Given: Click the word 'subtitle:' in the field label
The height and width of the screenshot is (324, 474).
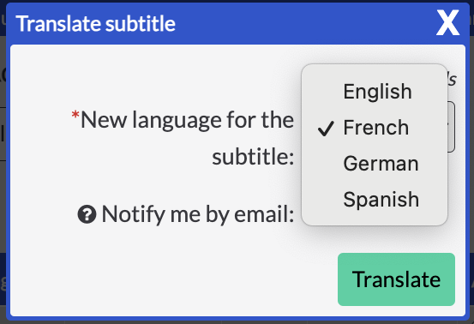Looking at the screenshot, I should click(x=253, y=157).
